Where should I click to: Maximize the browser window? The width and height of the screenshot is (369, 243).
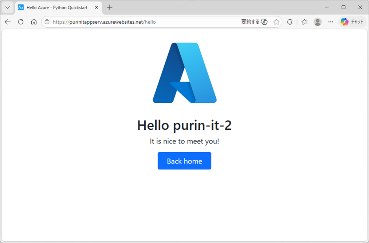tap(343, 7)
